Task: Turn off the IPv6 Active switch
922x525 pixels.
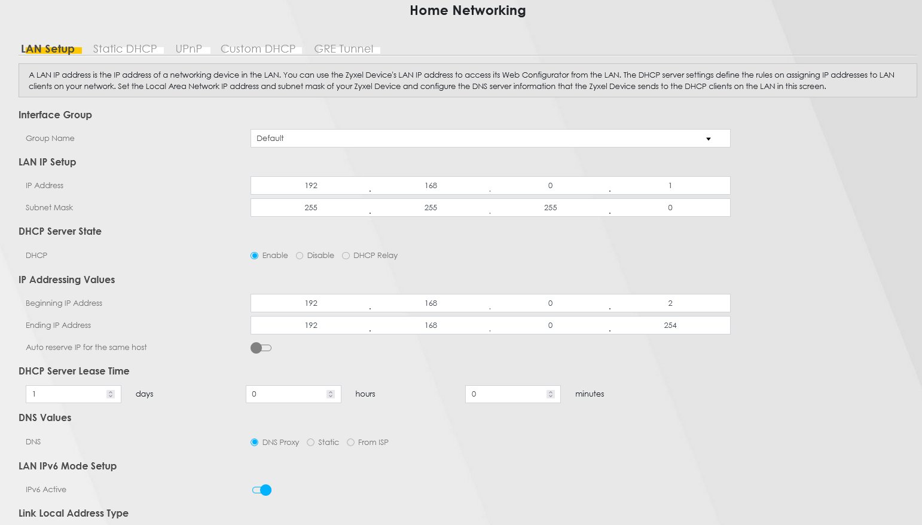Action: click(x=262, y=490)
